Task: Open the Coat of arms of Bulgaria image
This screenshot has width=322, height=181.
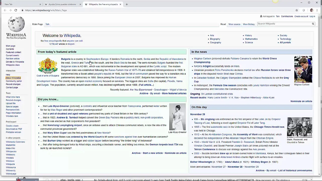Action: 48,66
